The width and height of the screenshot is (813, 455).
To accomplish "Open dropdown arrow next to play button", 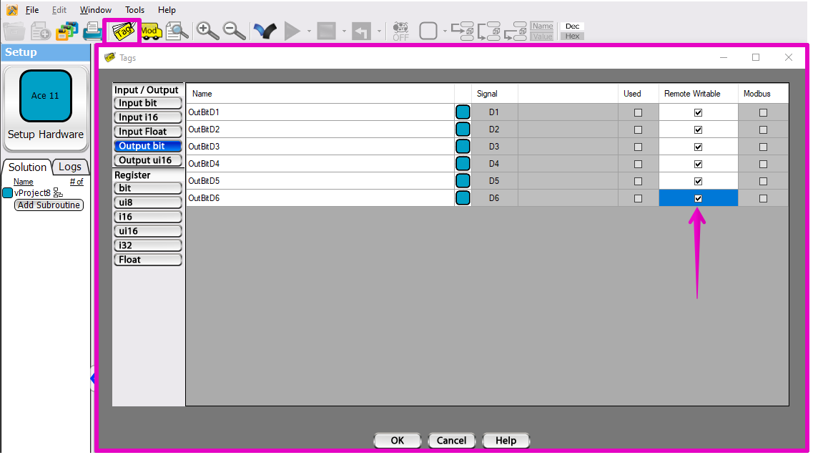I will coord(309,31).
